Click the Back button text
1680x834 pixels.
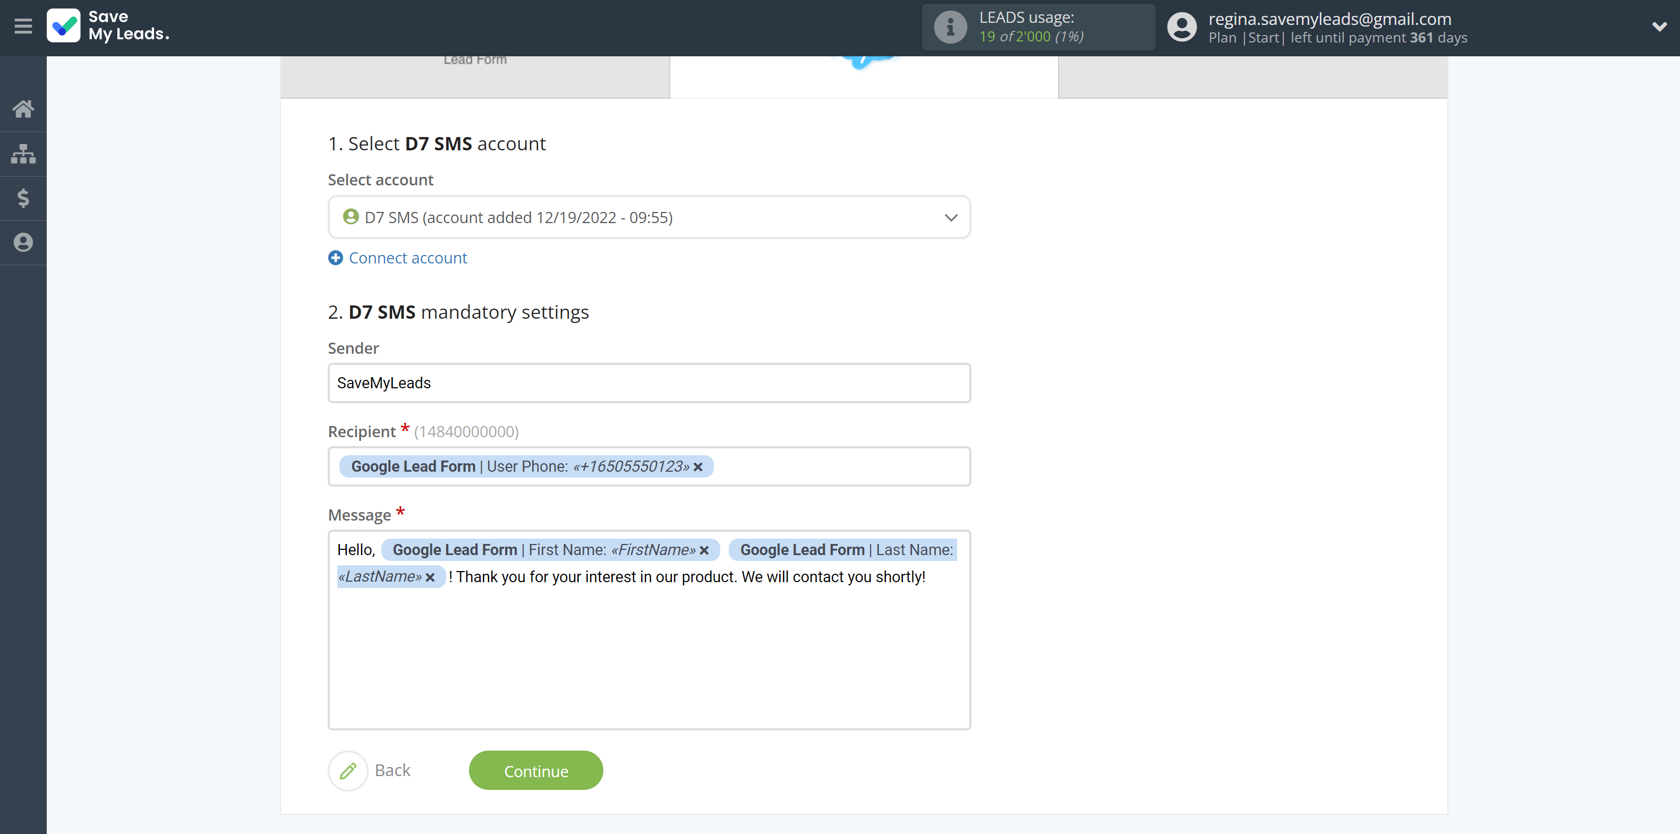click(393, 771)
